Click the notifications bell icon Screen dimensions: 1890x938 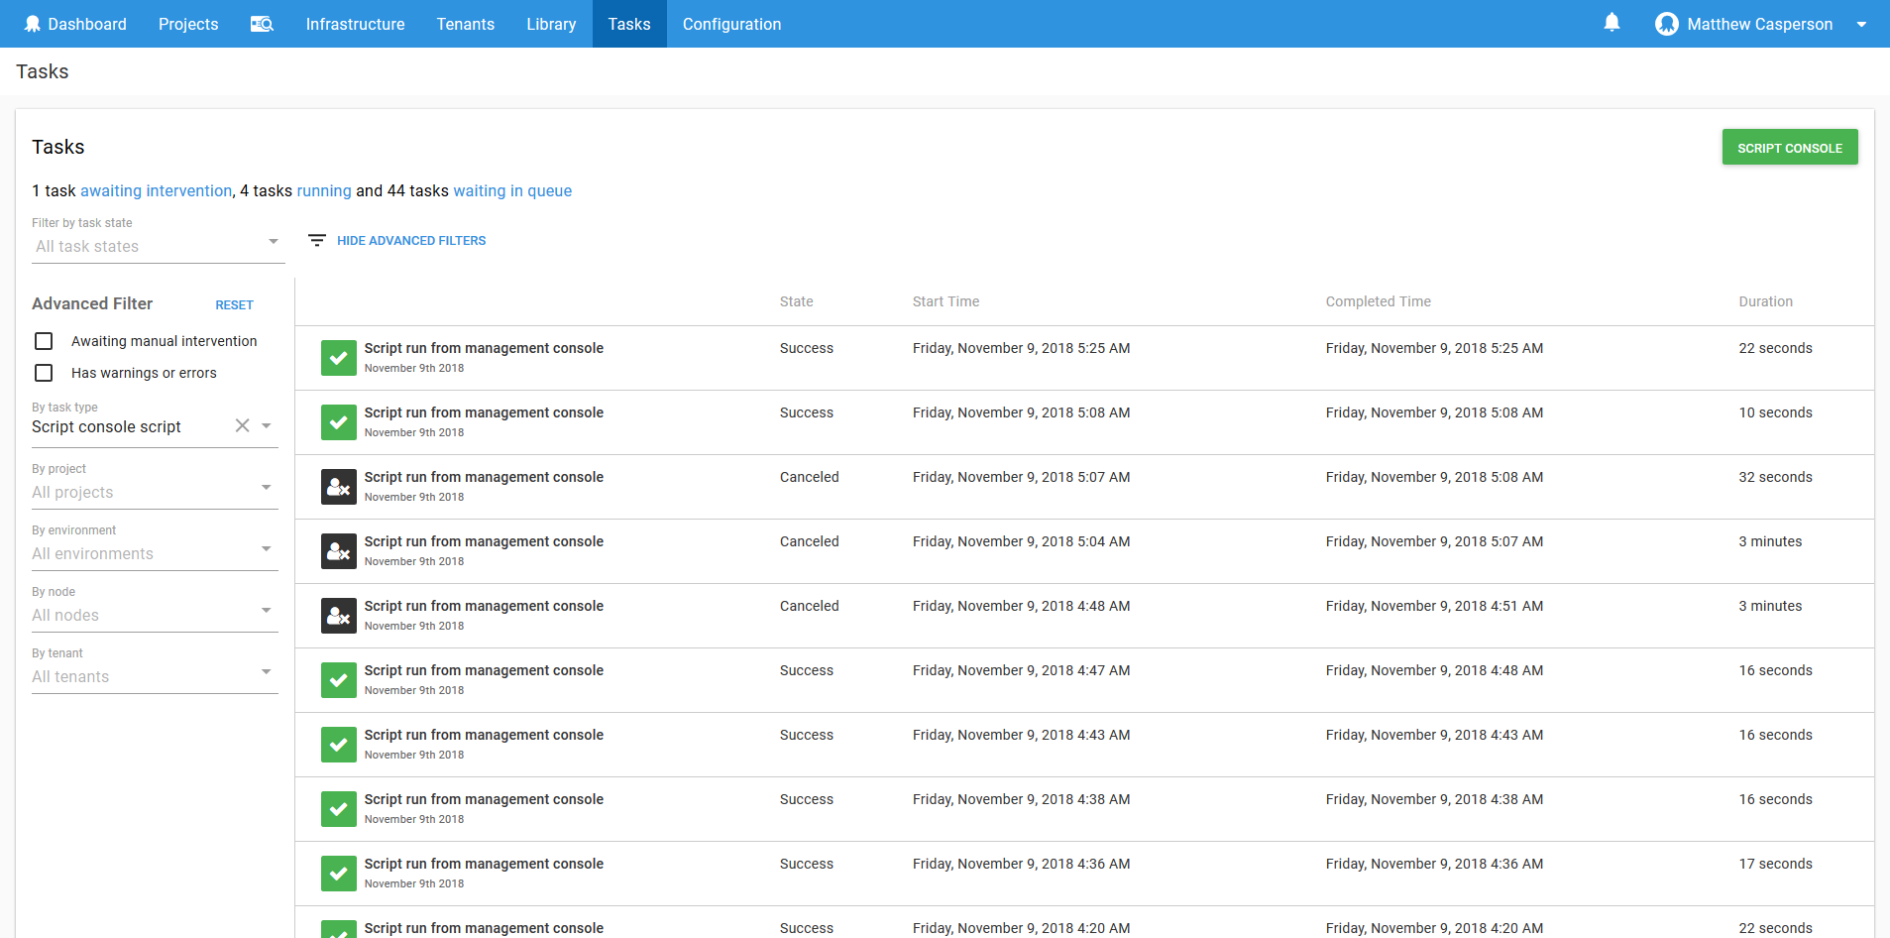point(1612,23)
